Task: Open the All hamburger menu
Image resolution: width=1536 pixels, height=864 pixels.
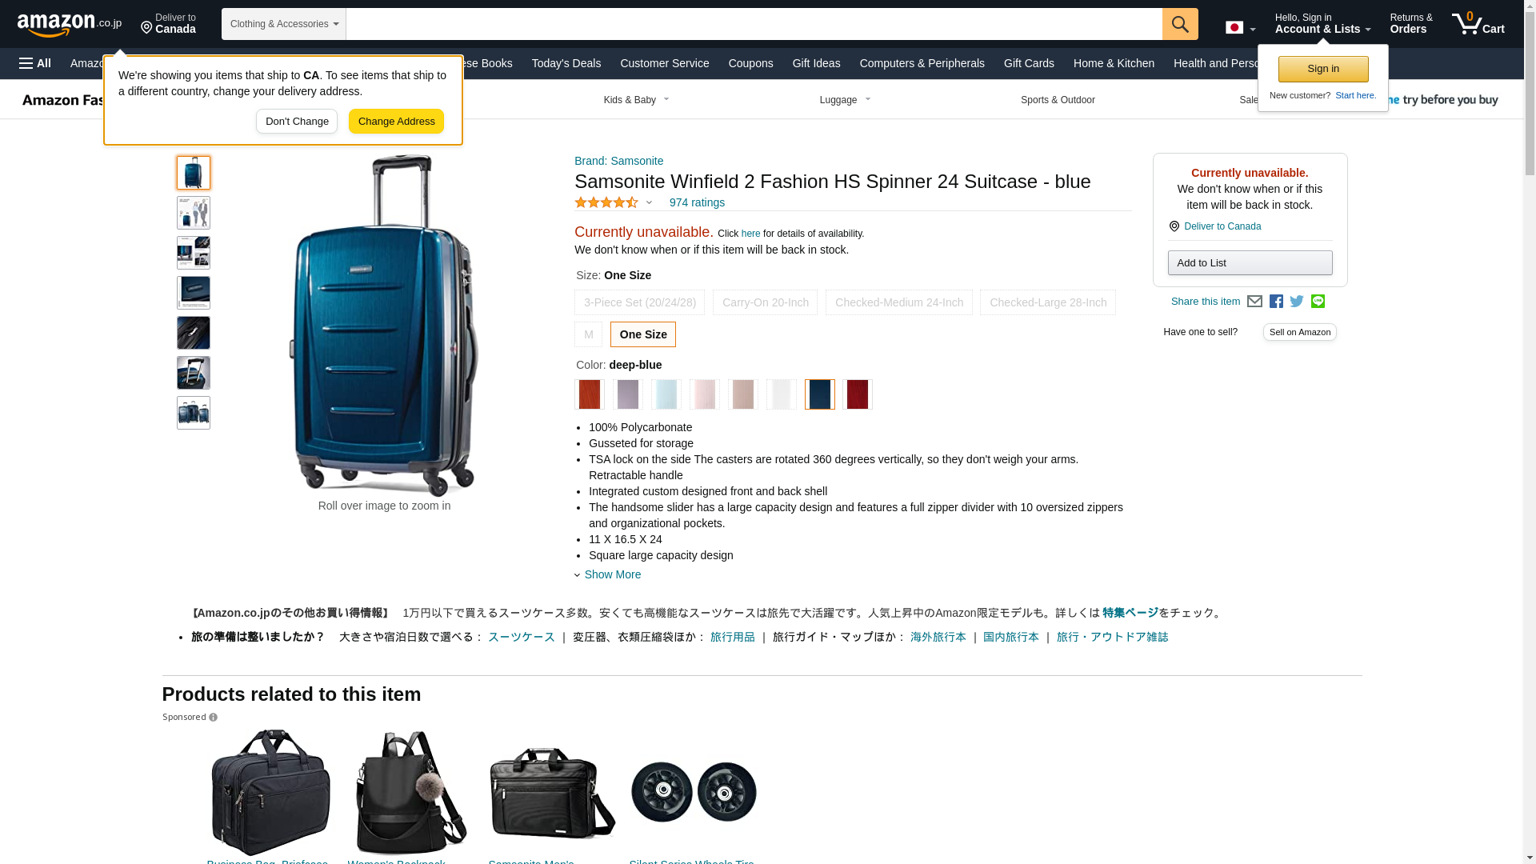Action: pos(35,63)
